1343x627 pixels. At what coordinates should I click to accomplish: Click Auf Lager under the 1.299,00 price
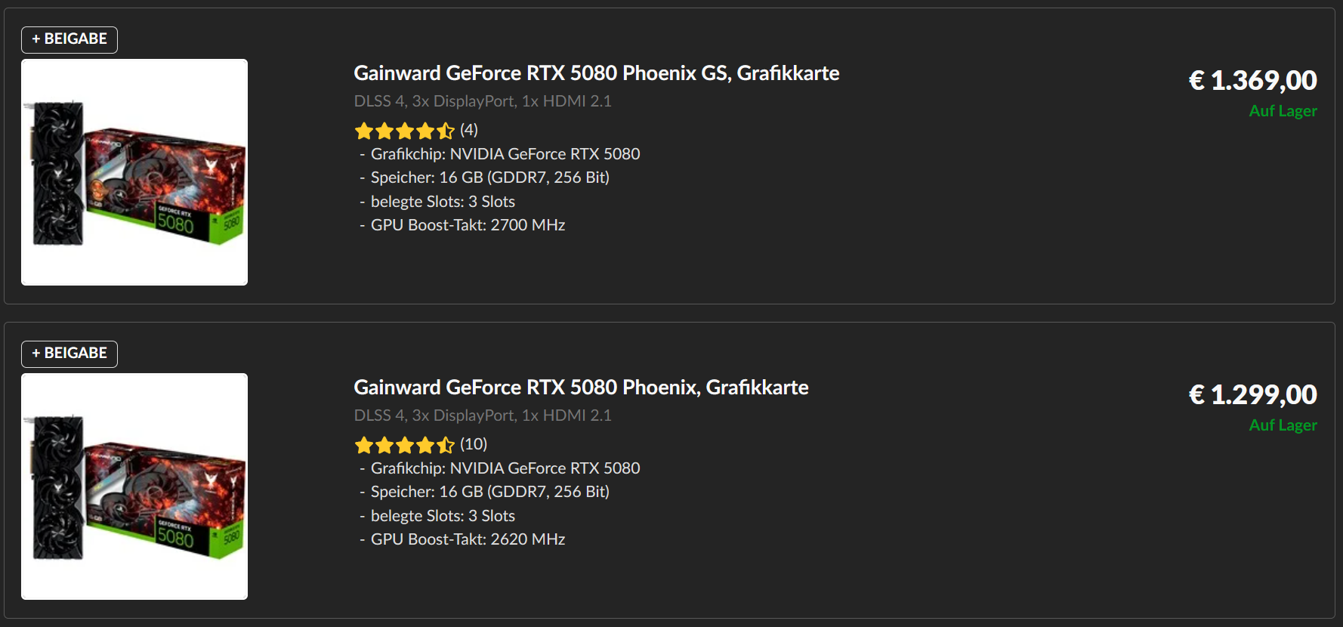(x=1283, y=425)
